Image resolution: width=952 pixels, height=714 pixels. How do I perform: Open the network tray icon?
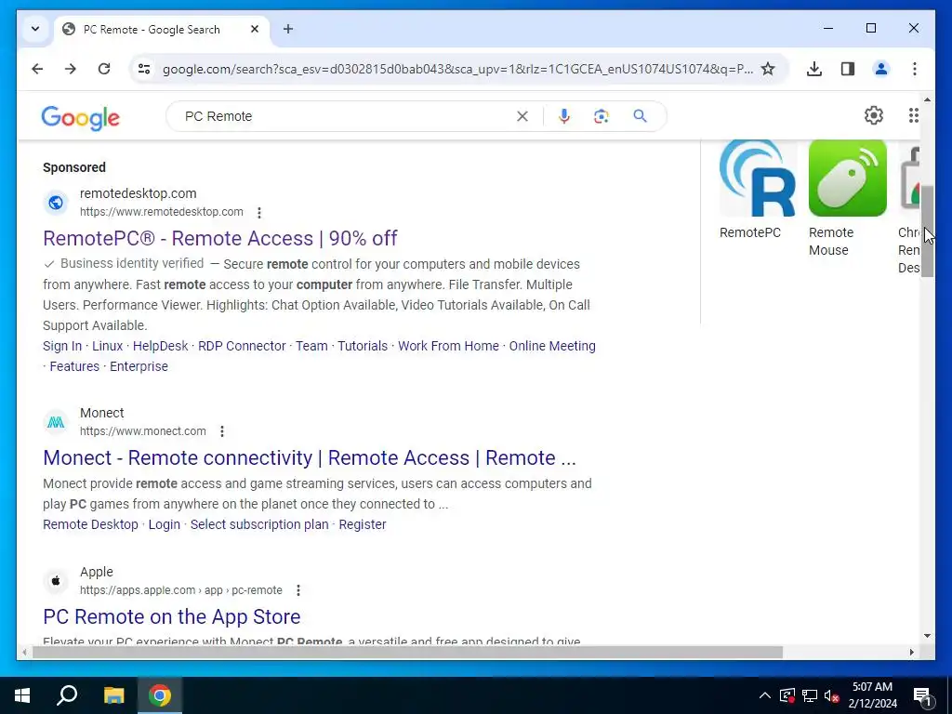tap(810, 695)
